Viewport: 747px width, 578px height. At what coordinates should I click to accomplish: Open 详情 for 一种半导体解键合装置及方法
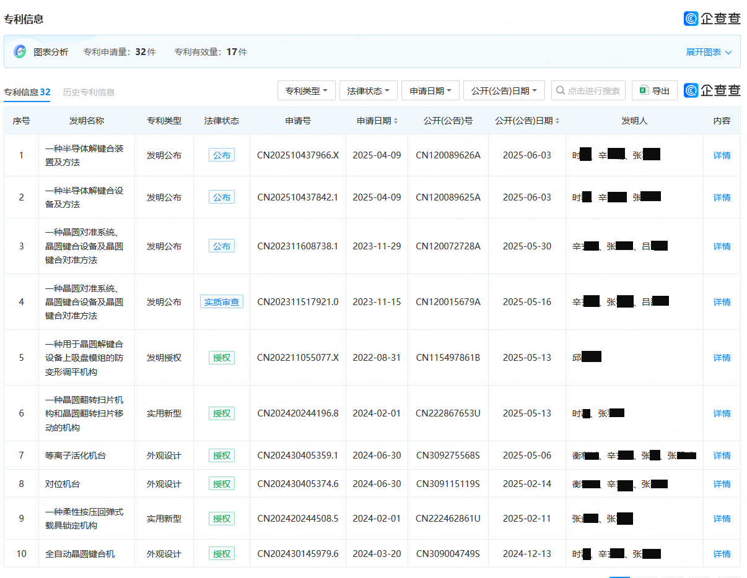[722, 155]
